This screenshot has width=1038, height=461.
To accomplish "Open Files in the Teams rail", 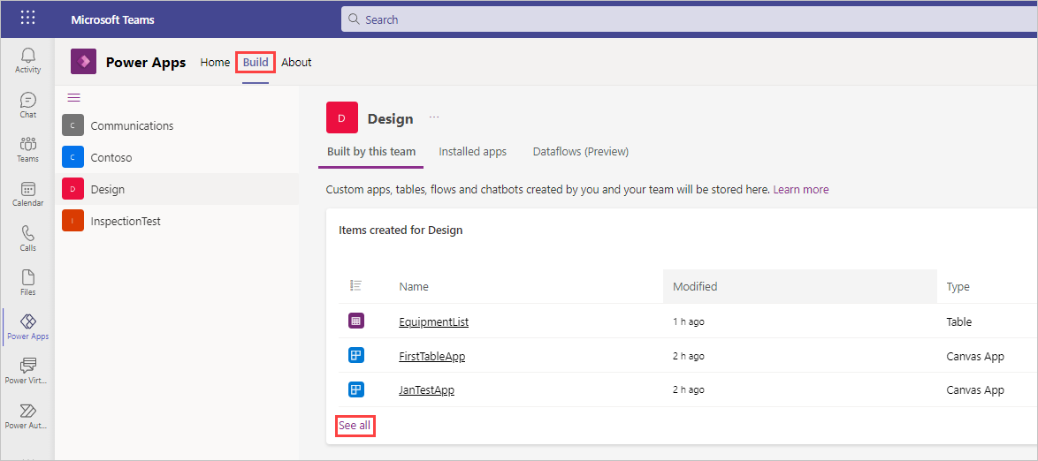I will point(27,283).
